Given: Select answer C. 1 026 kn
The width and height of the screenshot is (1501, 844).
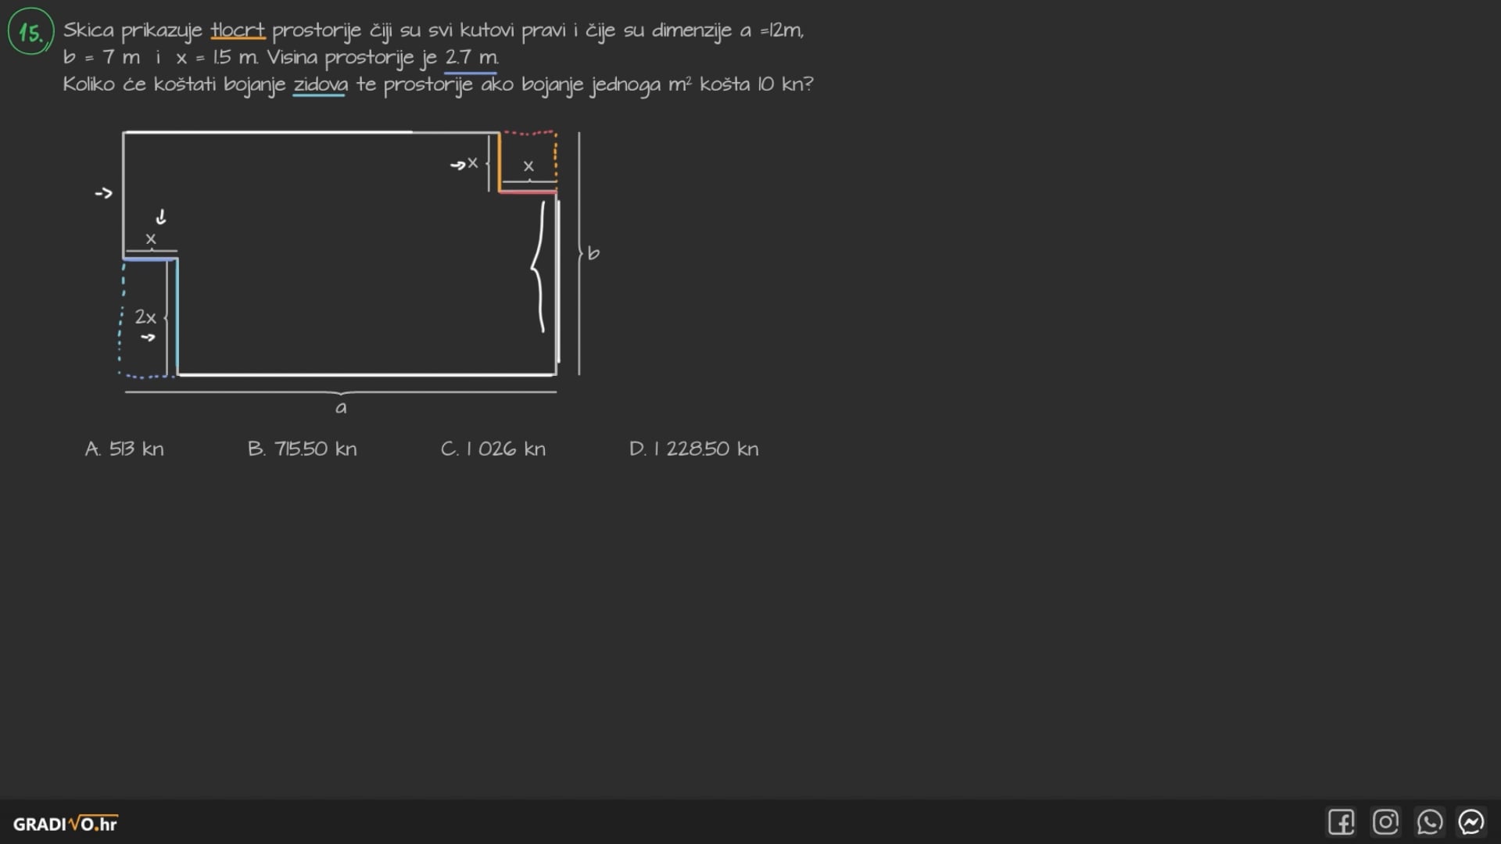Looking at the screenshot, I should point(493,449).
